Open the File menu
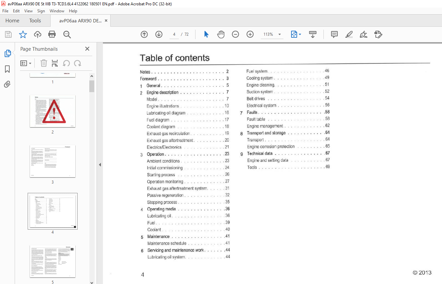The width and height of the screenshot is (442, 284). tap(5, 11)
